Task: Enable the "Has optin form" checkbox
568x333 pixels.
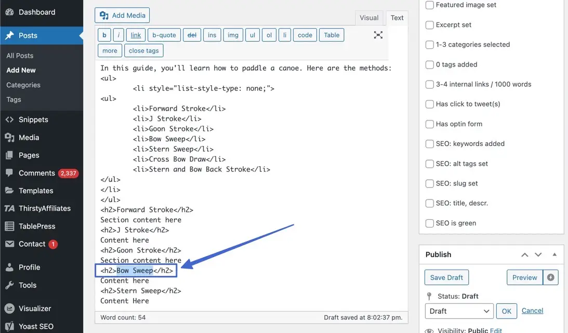Action: [x=430, y=124]
